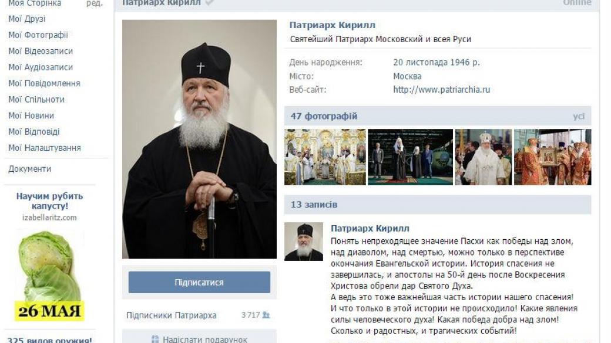Click the усі link in photos header
This screenshot has height=343, width=611.
click(x=579, y=116)
